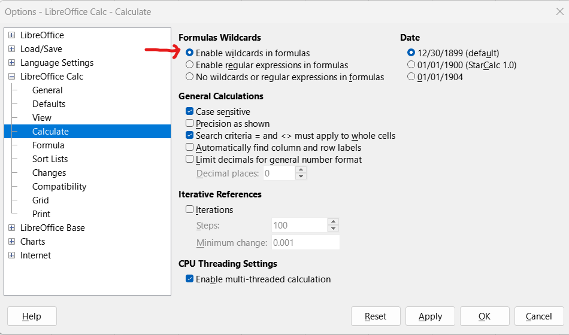This screenshot has height=335, width=569.
Task: Expand the Language Settings tree node
Action: click(11, 63)
